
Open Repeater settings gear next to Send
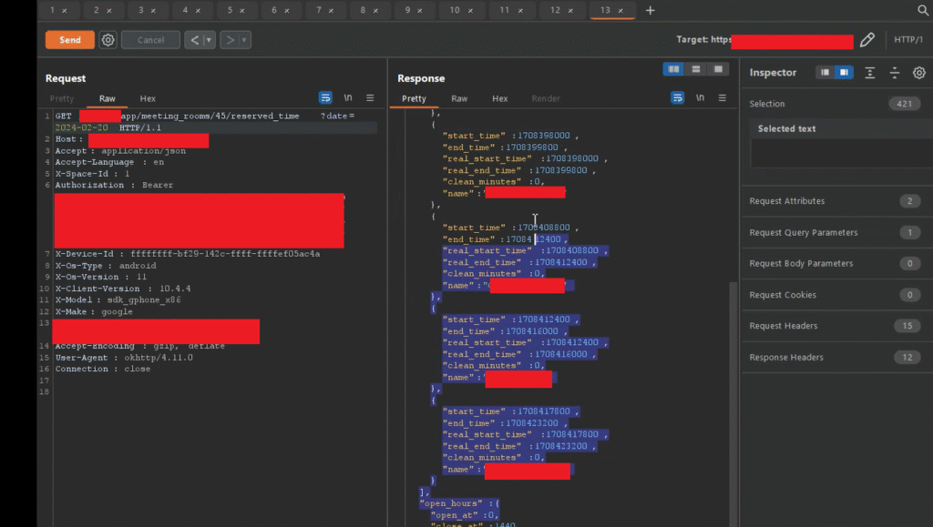(x=108, y=40)
